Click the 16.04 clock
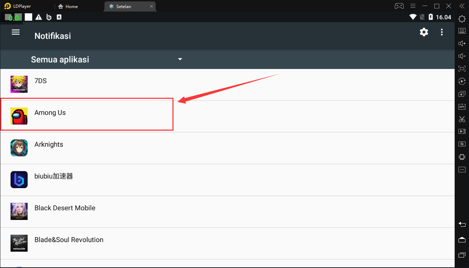The image size is (469, 268). click(x=443, y=17)
